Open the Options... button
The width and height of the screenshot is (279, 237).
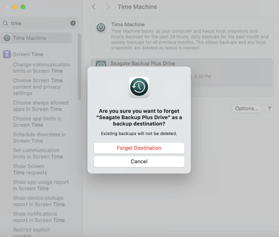click(x=246, y=109)
